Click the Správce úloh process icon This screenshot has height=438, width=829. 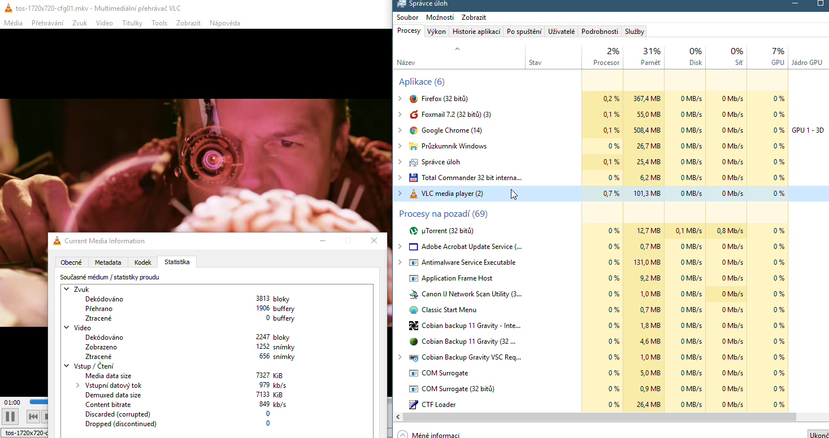click(x=413, y=162)
